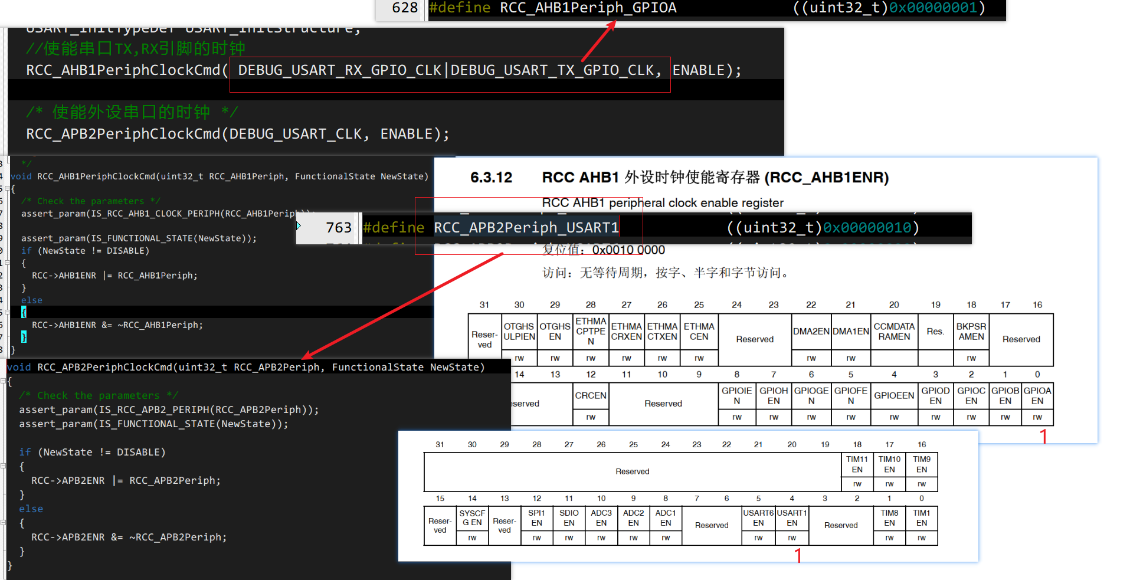Screen dimensions: 1130x580
Task: Click the CCMDATARAMEN bit cell
Action: [x=894, y=332]
